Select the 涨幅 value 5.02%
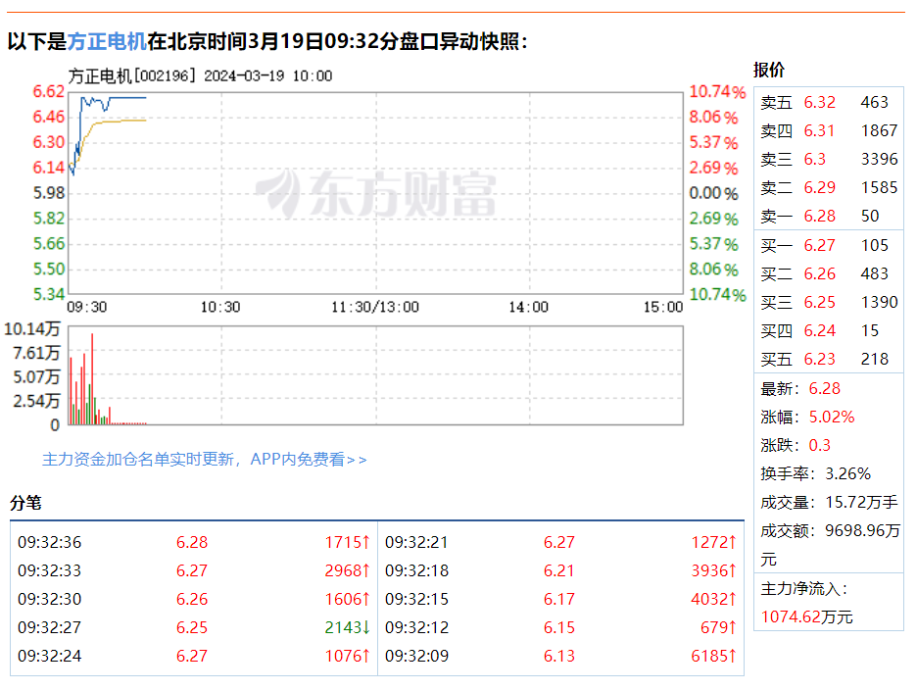Viewport: 917px width, 690px height. (832, 417)
